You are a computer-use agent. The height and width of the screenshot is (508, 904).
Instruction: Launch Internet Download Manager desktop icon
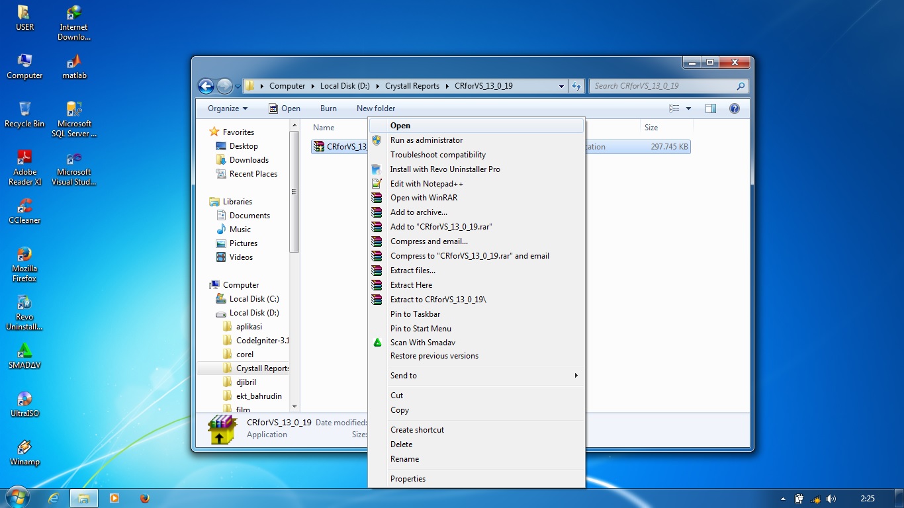(x=74, y=23)
